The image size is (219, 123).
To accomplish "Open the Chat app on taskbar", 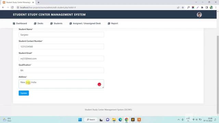I will [x=107, y=120].
